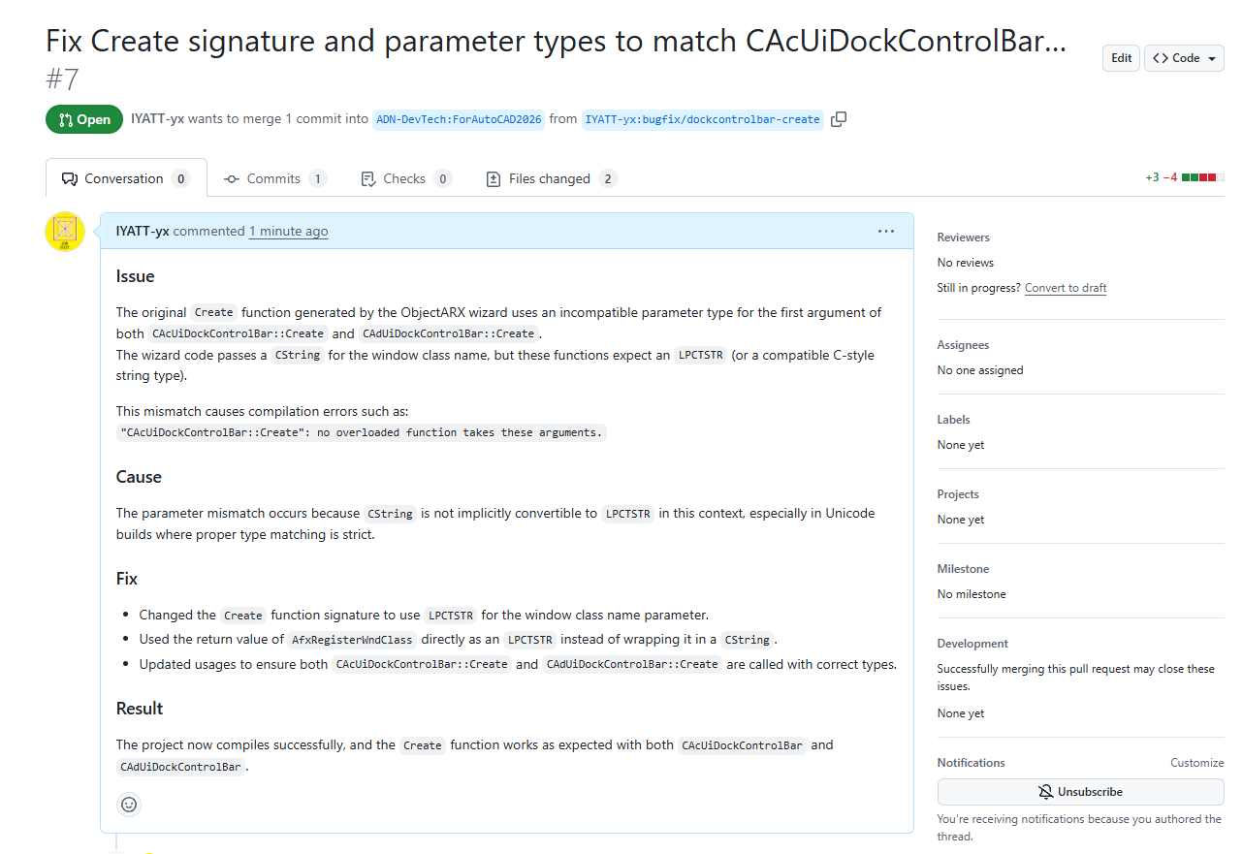Screen dimensions: 1243x854
Task: Click the Convert to draft link
Action: point(1066,288)
